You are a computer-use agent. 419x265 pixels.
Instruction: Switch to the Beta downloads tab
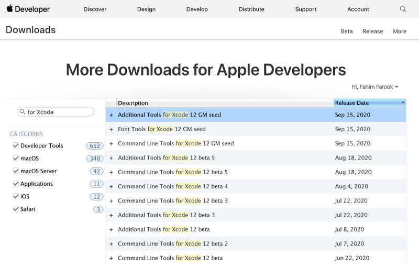[x=347, y=31]
